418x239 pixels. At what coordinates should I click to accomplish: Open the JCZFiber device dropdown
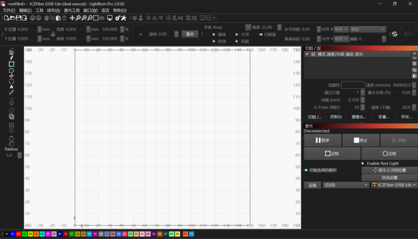click(394, 185)
